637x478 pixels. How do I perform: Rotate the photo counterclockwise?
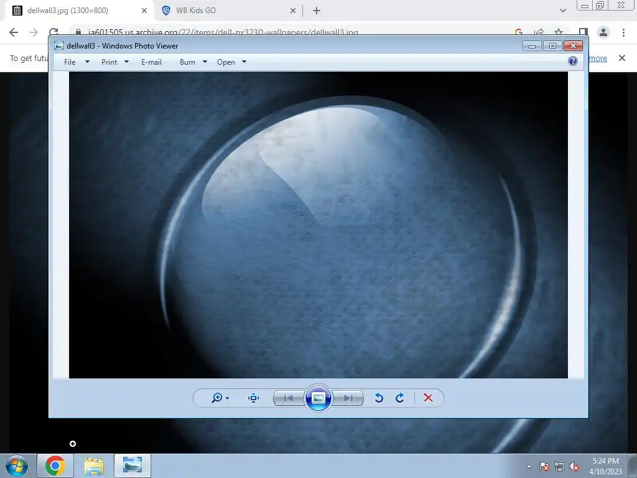(x=379, y=398)
